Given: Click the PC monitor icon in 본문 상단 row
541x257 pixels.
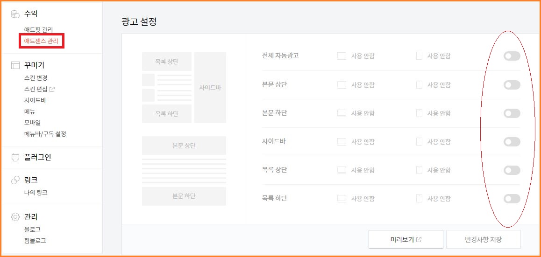Looking at the screenshot, I should [342, 85].
